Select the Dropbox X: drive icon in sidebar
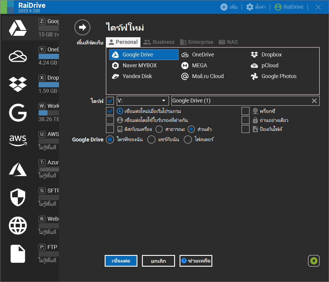Viewport: 329px width, 282px height. pyautogui.click(x=18, y=84)
